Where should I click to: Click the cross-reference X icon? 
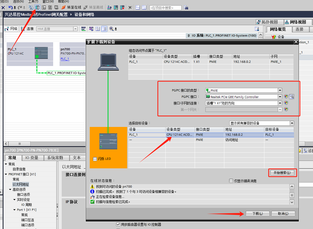130,7
